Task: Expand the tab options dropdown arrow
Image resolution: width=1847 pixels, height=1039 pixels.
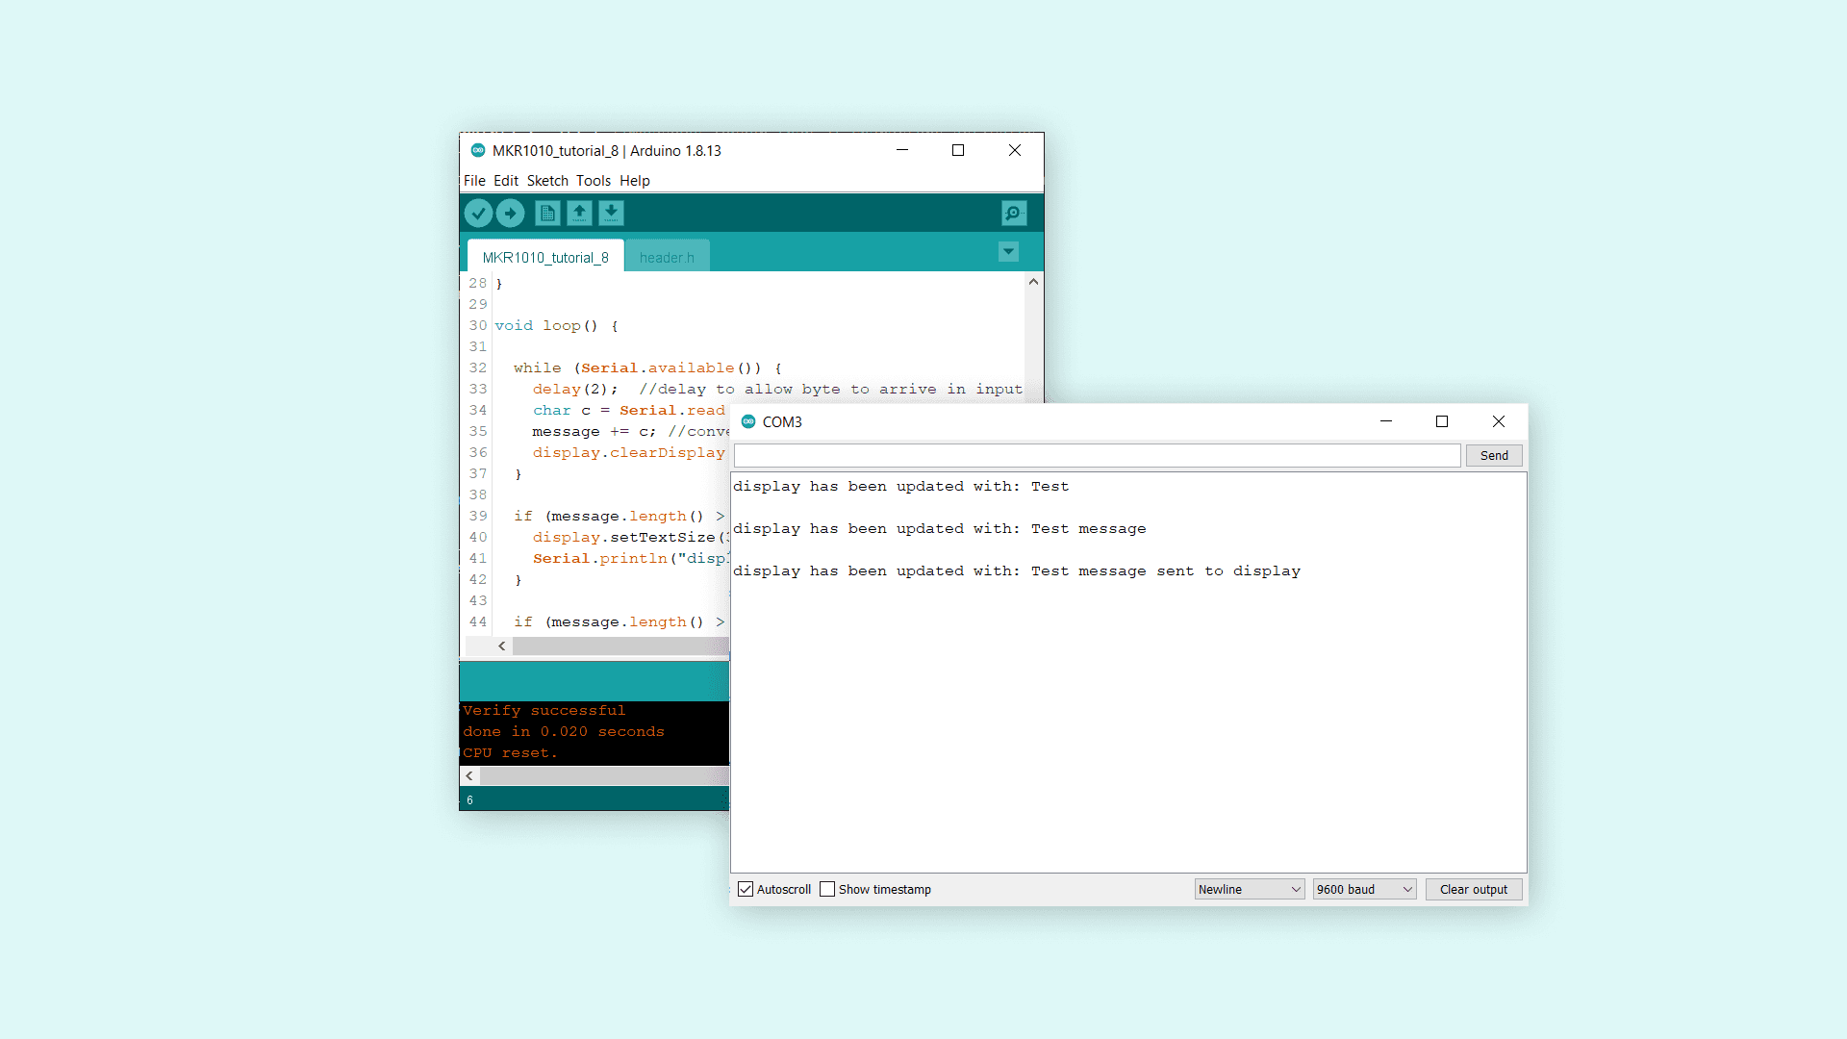Action: click(x=1008, y=252)
